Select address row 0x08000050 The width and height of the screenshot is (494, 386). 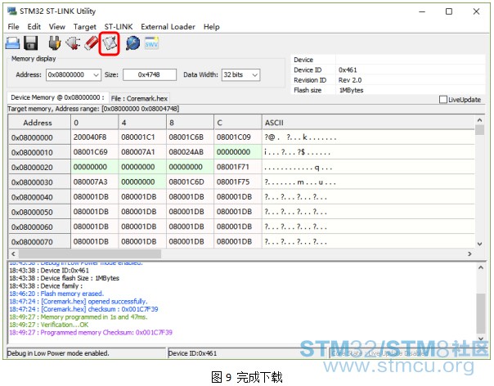(39, 212)
